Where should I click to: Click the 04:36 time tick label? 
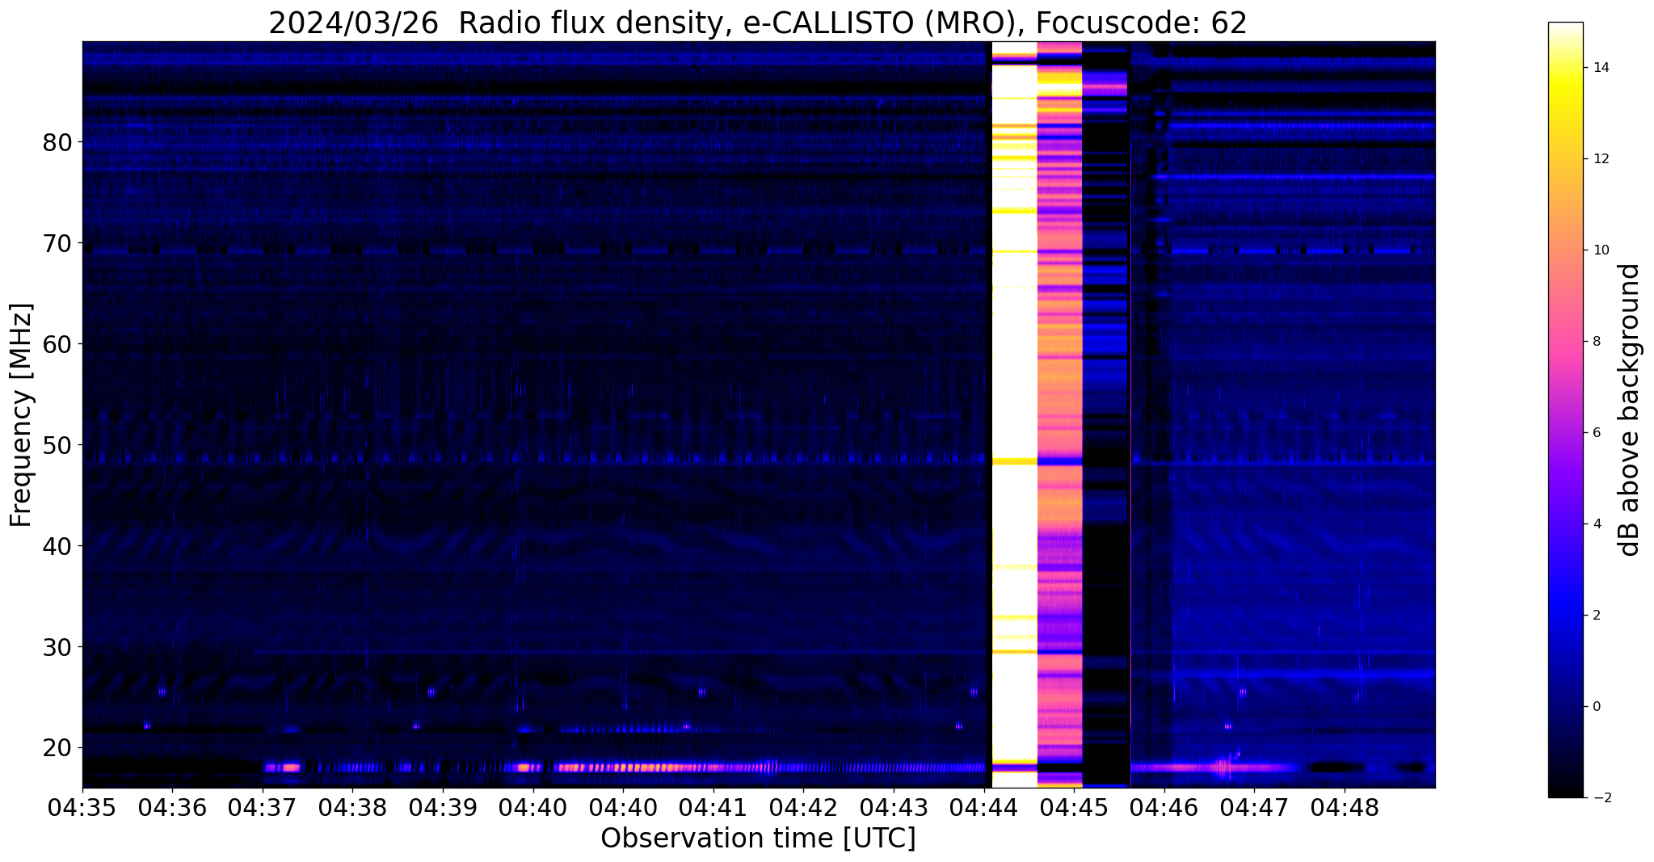[172, 807]
